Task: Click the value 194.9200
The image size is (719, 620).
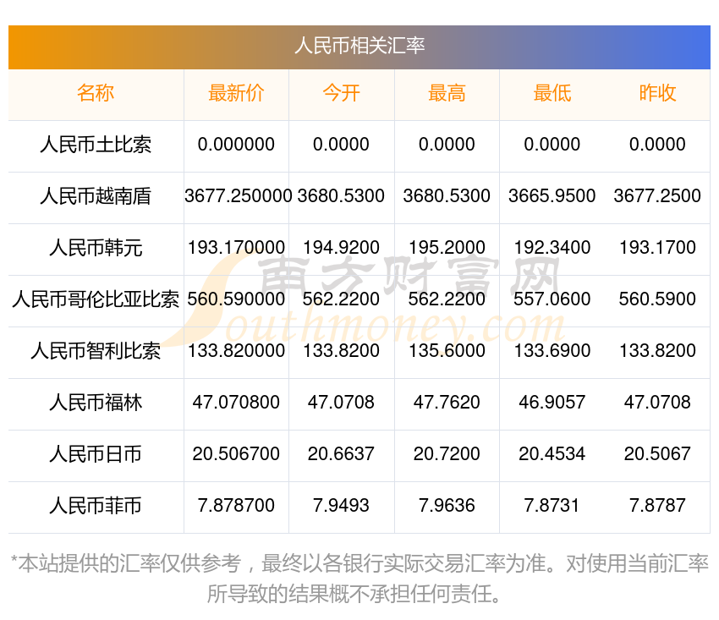Action: pos(341,248)
